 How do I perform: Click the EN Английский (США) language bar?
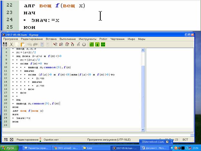pyautogui.click(x=153, y=142)
